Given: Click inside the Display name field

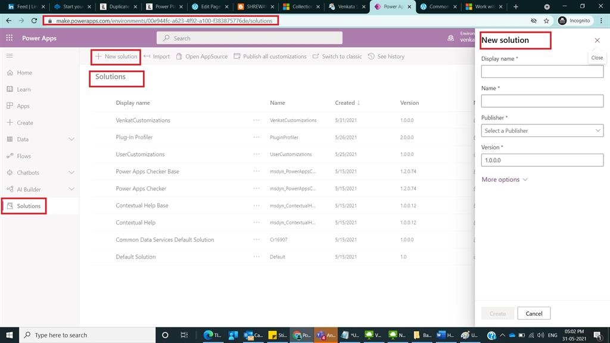Looking at the screenshot, I should [541, 71].
